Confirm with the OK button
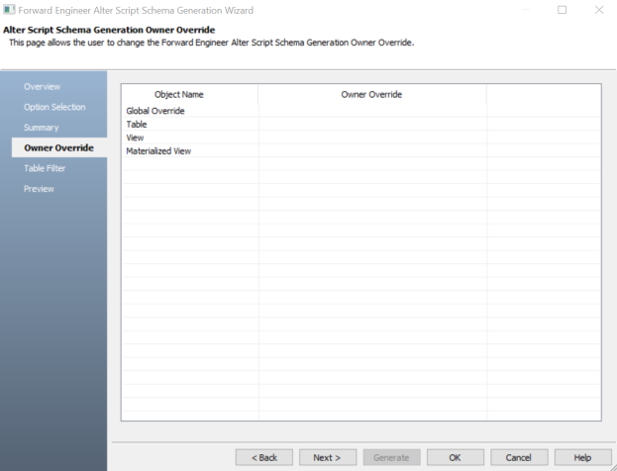Screen dimensions: 617x471 click(456, 457)
